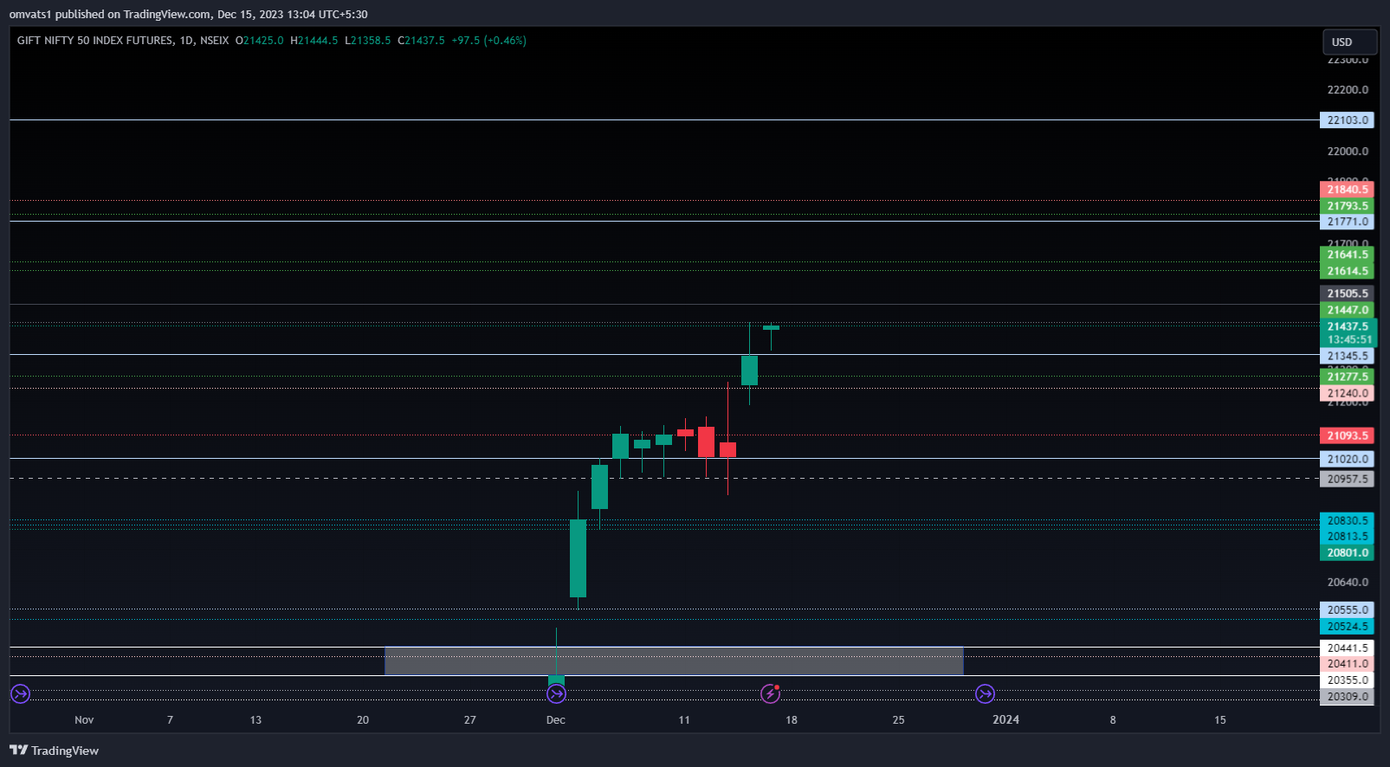Select the 20555.0 price label
Screen dimensions: 1390x767
coord(1347,609)
